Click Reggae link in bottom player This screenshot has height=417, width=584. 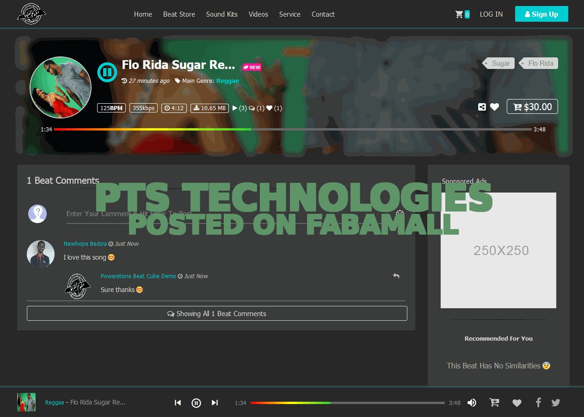[x=55, y=403]
